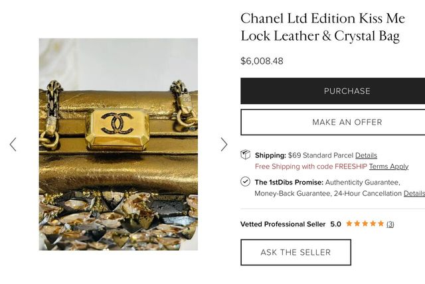Open the (3) seller reviews link
Viewport: 425px width, 284px height.
tap(390, 224)
